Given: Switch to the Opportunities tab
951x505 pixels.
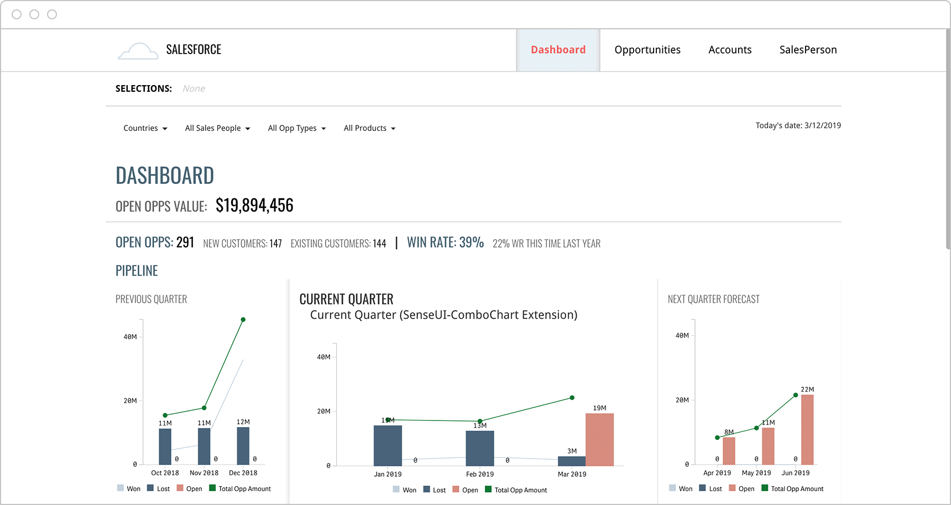Looking at the screenshot, I should pyautogui.click(x=647, y=50).
